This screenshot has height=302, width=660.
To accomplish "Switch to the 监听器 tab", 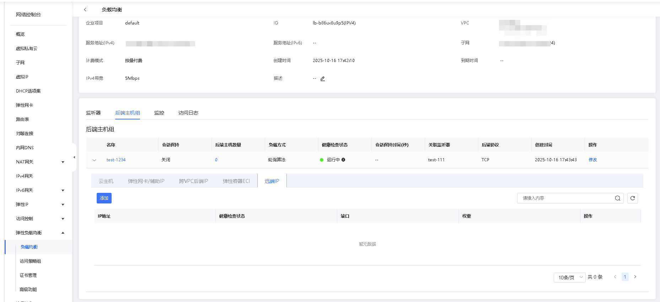I will pos(93,113).
